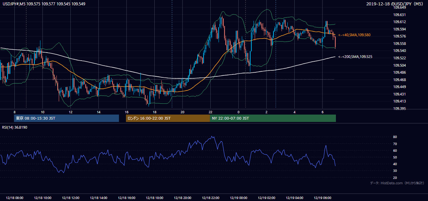The image size is (428, 201).
Task: Click the date label 12/18 20:00
Action: pyautogui.click(x=183, y=198)
